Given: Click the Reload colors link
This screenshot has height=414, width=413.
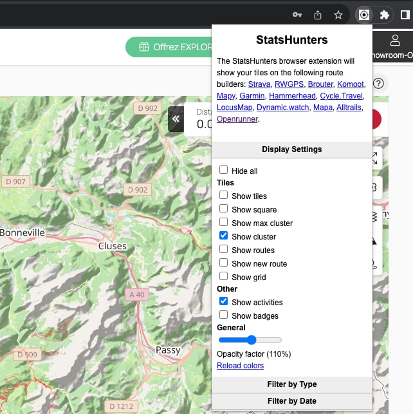Looking at the screenshot, I should [x=240, y=366].
